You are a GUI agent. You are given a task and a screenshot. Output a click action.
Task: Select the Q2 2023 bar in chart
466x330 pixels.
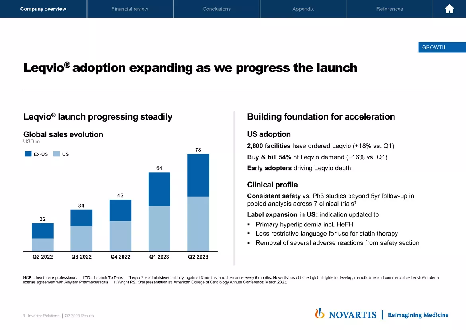(198, 203)
